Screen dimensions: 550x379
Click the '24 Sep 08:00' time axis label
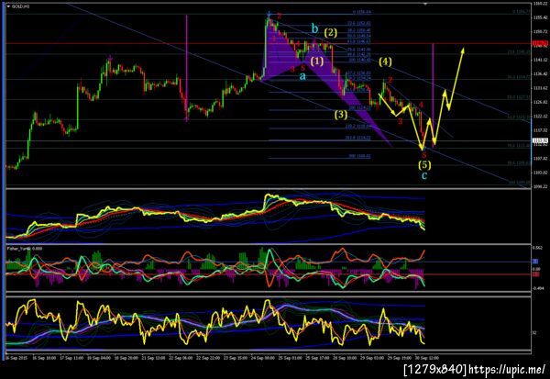[263, 358]
